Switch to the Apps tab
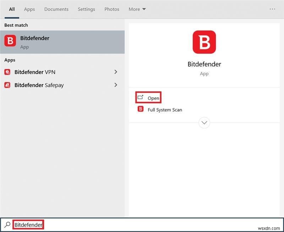Image resolution: width=284 pixels, height=232 pixels. coord(29,9)
